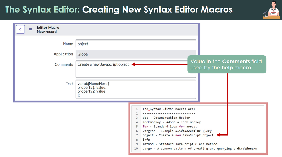Viewport: 282px width, 157px height.
Task: Click line number 10 in the gutter
Action: point(136,149)
